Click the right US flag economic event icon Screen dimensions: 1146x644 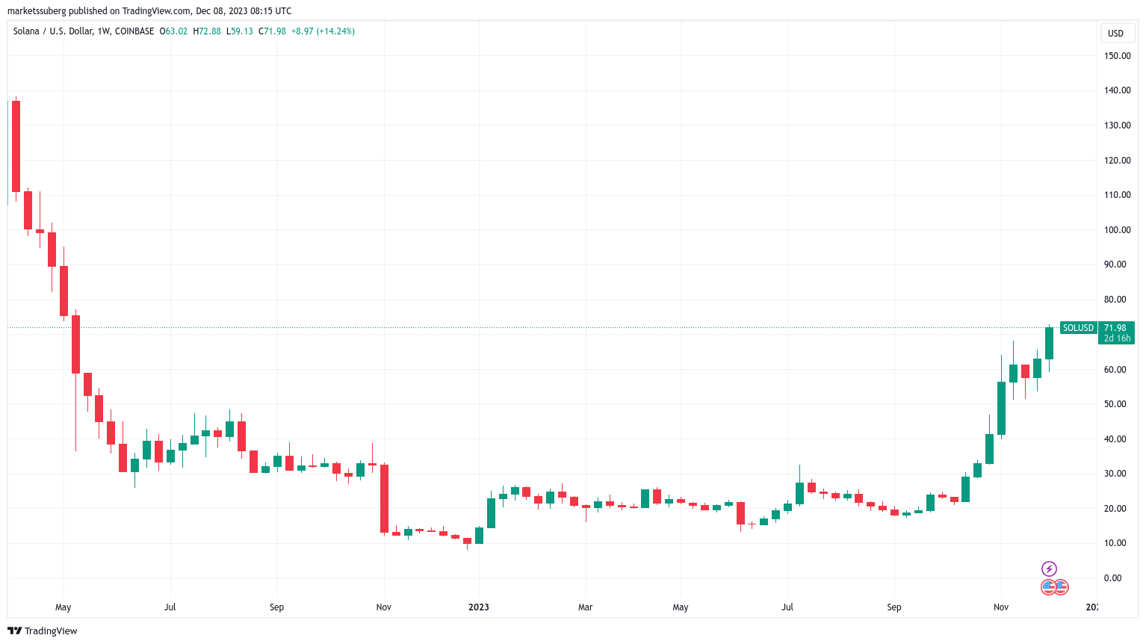pyautogui.click(x=1061, y=587)
